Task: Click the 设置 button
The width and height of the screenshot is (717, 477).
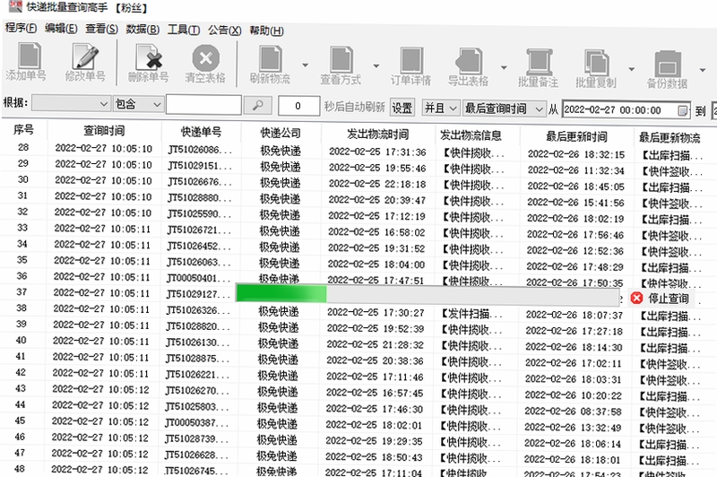Action: [402, 108]
